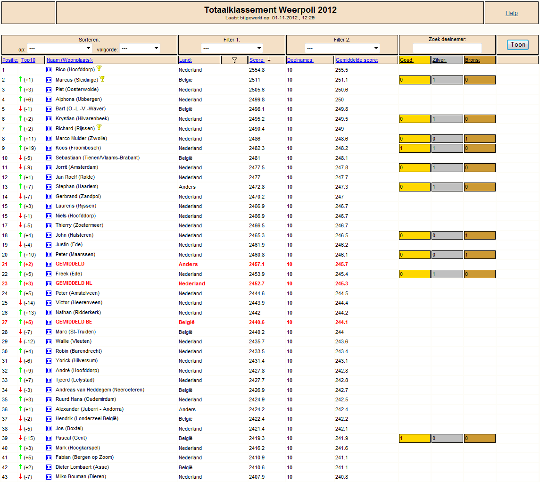This screenshot has height=482, width=540.
Task: Open the Help link
Action: point(511,13)
